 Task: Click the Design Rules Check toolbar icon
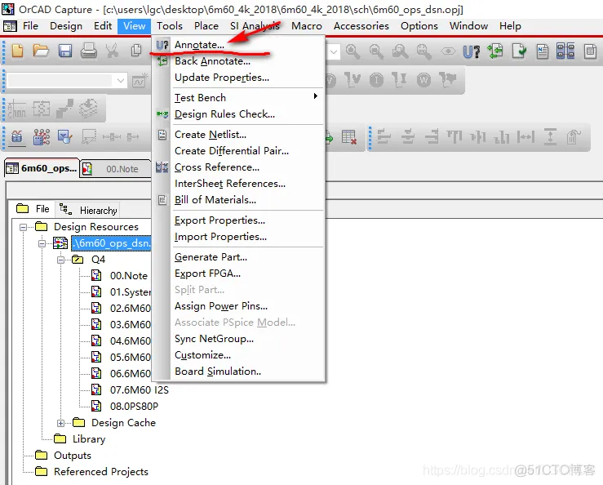pos(519,51)
